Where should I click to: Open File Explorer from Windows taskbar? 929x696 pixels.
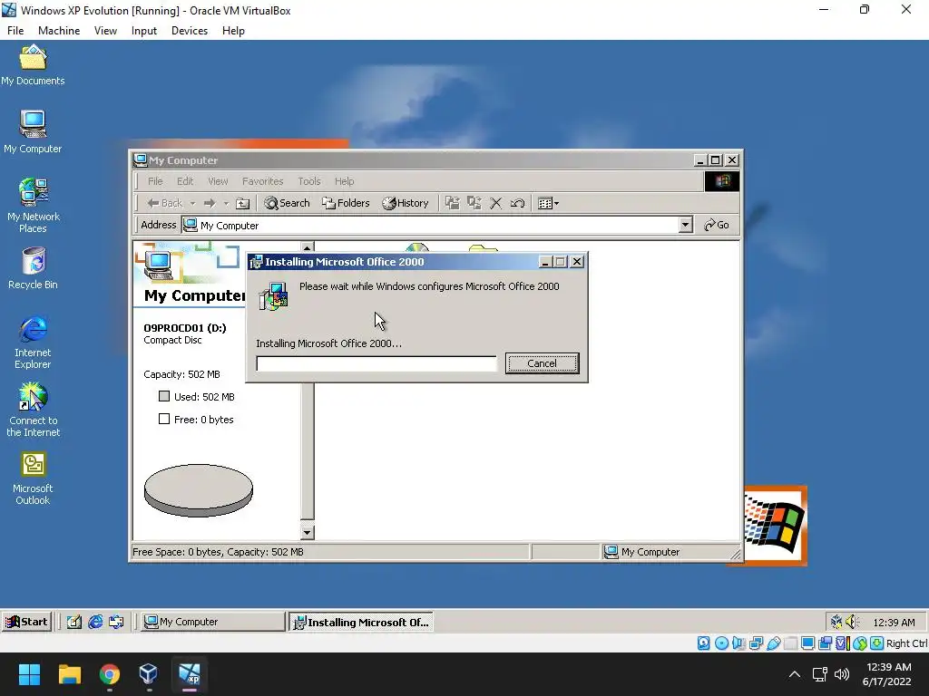[69, 674]
